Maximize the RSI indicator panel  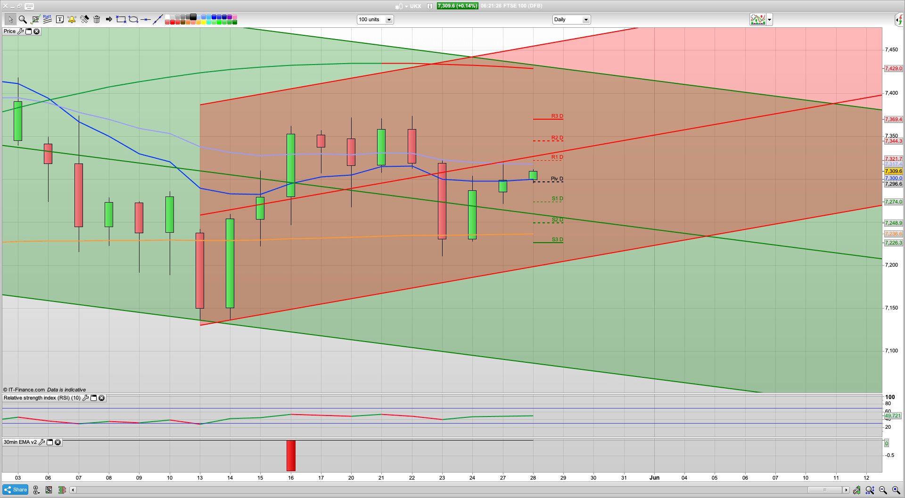[93, 398]
